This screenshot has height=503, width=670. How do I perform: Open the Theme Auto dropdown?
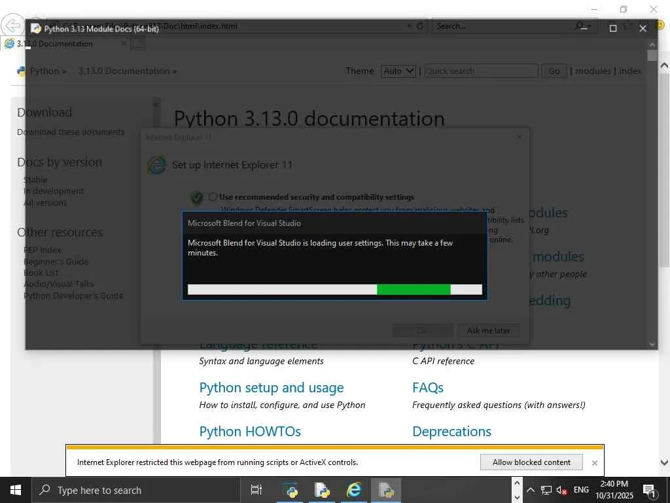coord(398,71)
